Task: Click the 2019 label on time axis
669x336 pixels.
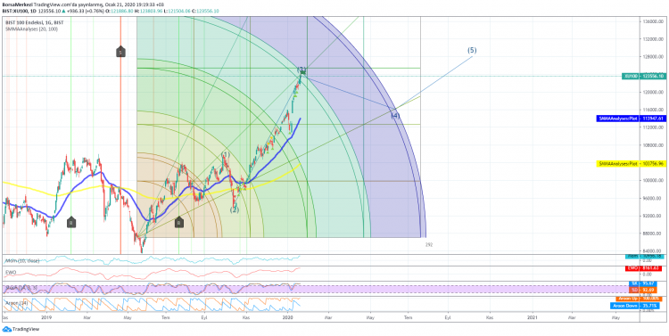Action: [45, 317]
